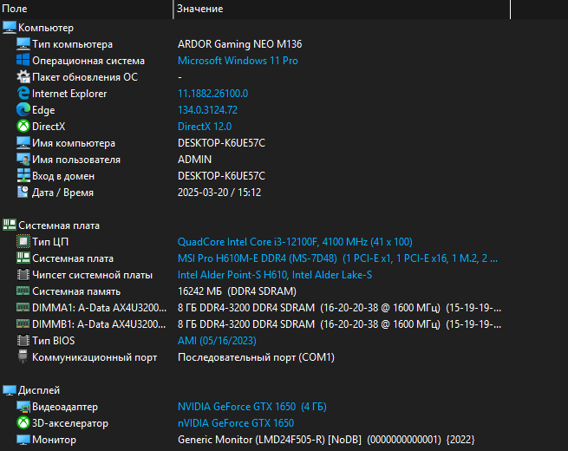
Task: Select the ADMIN user name value
Action: click(x=194, y=160)
